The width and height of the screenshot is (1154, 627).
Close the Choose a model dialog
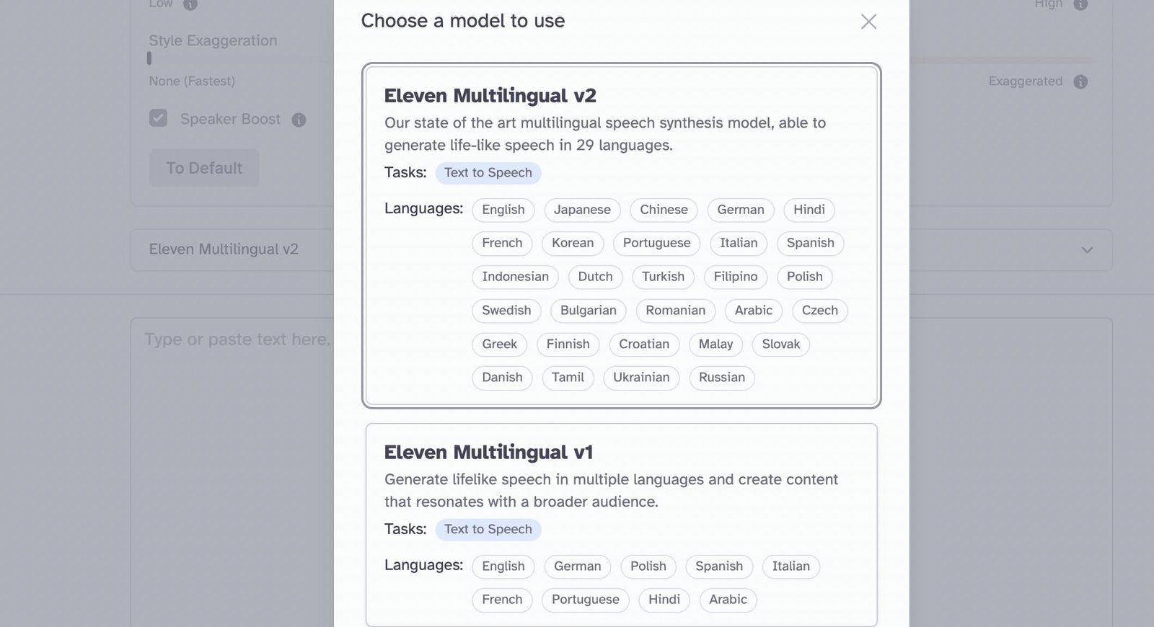868,22
